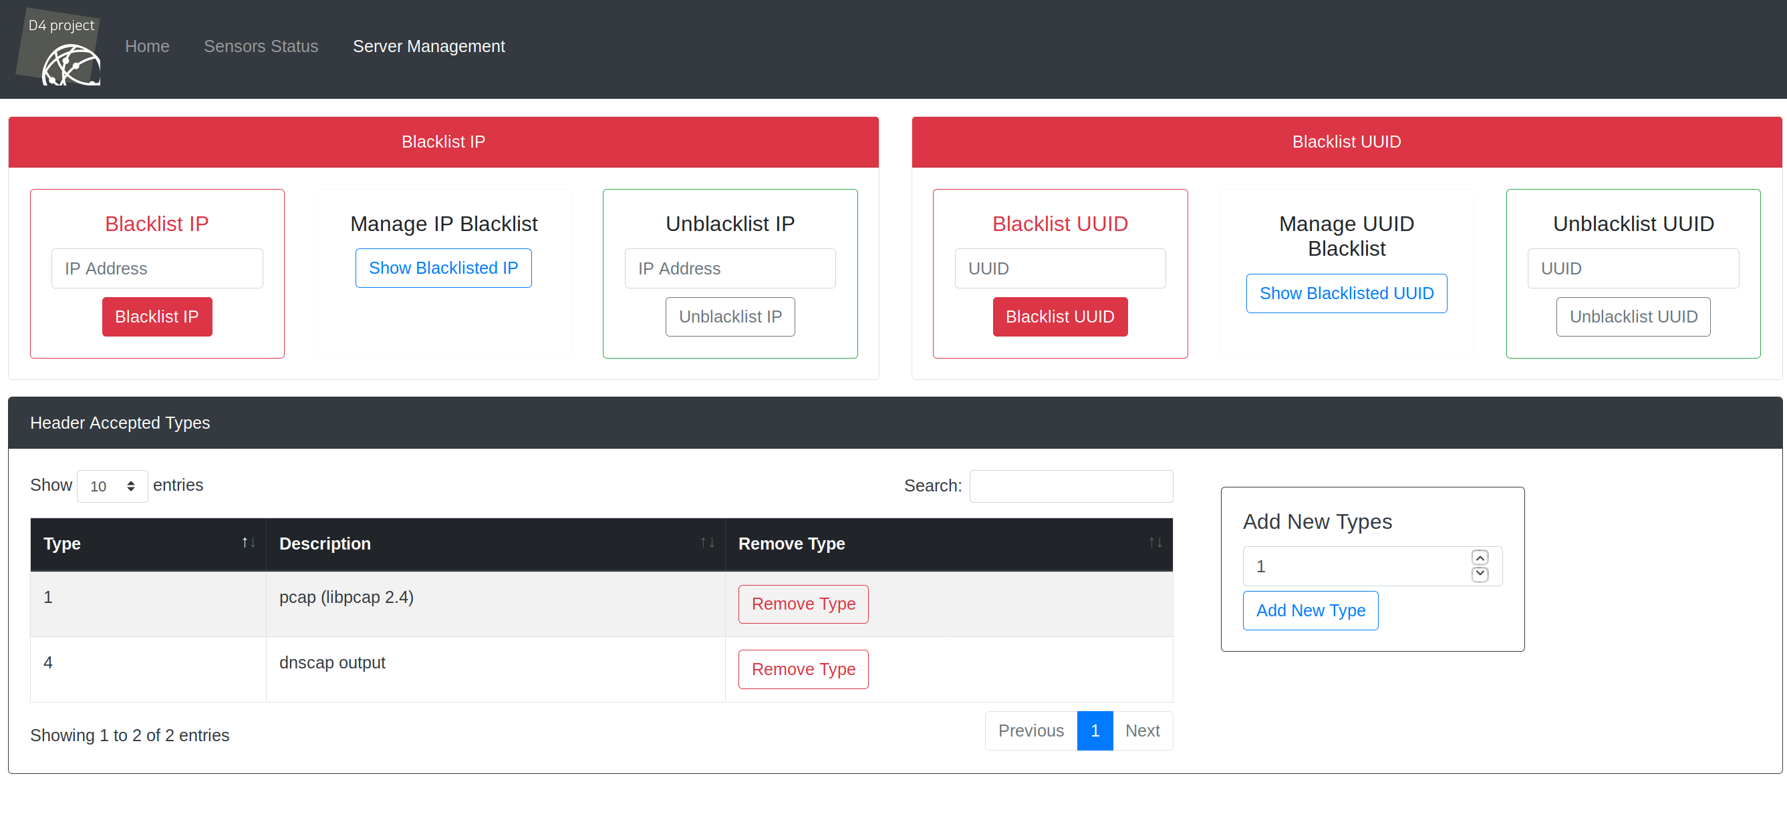Sort table by Description column arrows

pyautogui.click(x=707, y=544)
